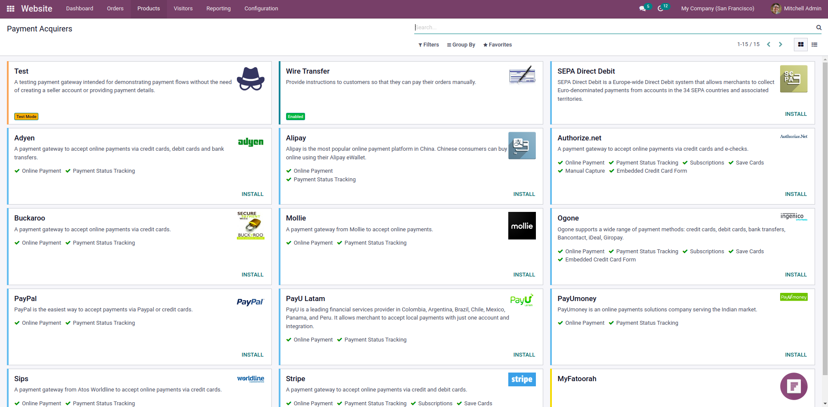828x407 pixels.
Task: Install the PayU Latam acquirer
Action: click(524, 355)
